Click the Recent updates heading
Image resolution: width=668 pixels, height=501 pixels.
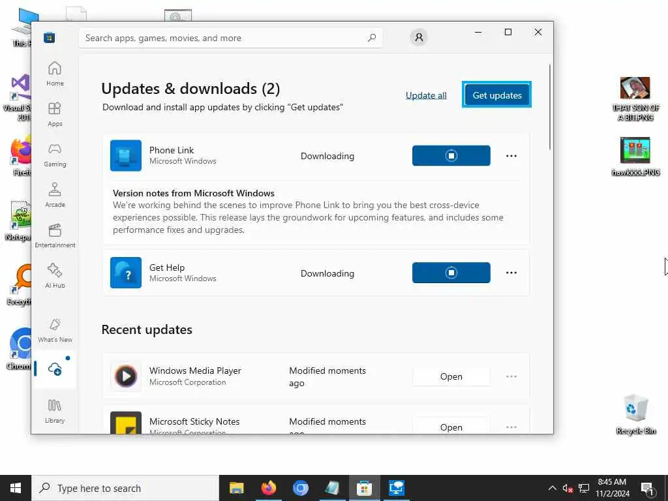(147, 329)
